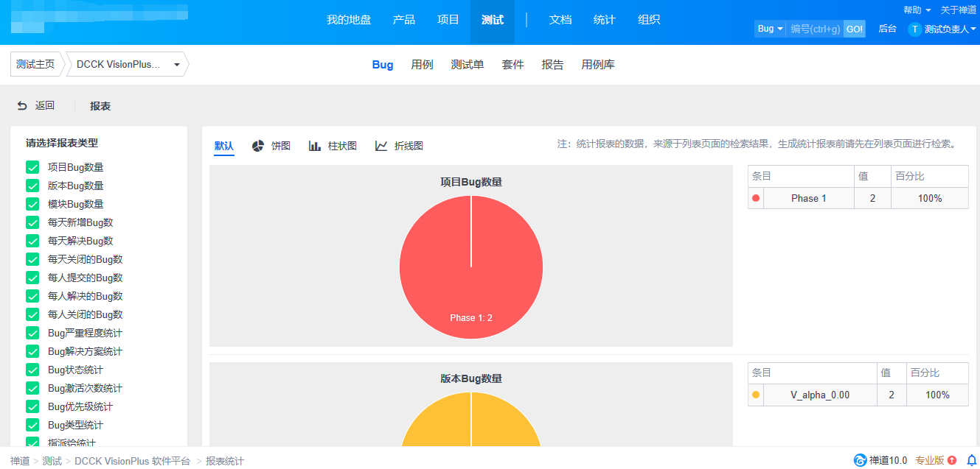Viewport: 980px width, 469px height.
Task: Open the 帮助 help dropdown
Action: point(917,10)
